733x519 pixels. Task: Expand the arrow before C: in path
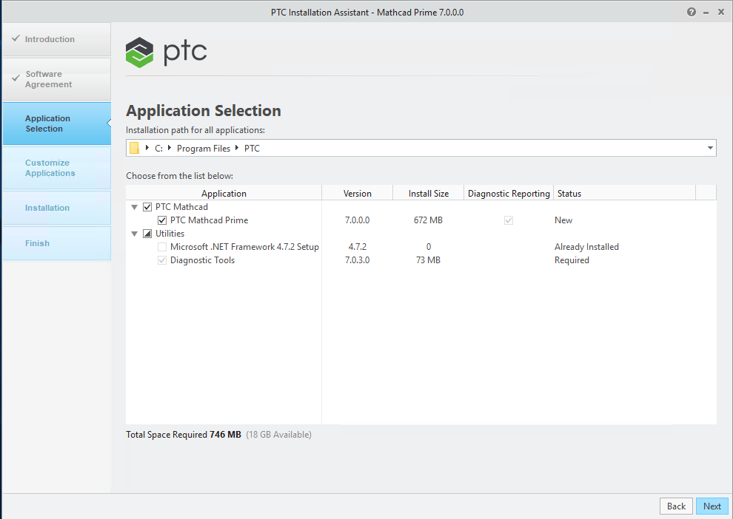(x=147, y=148)
